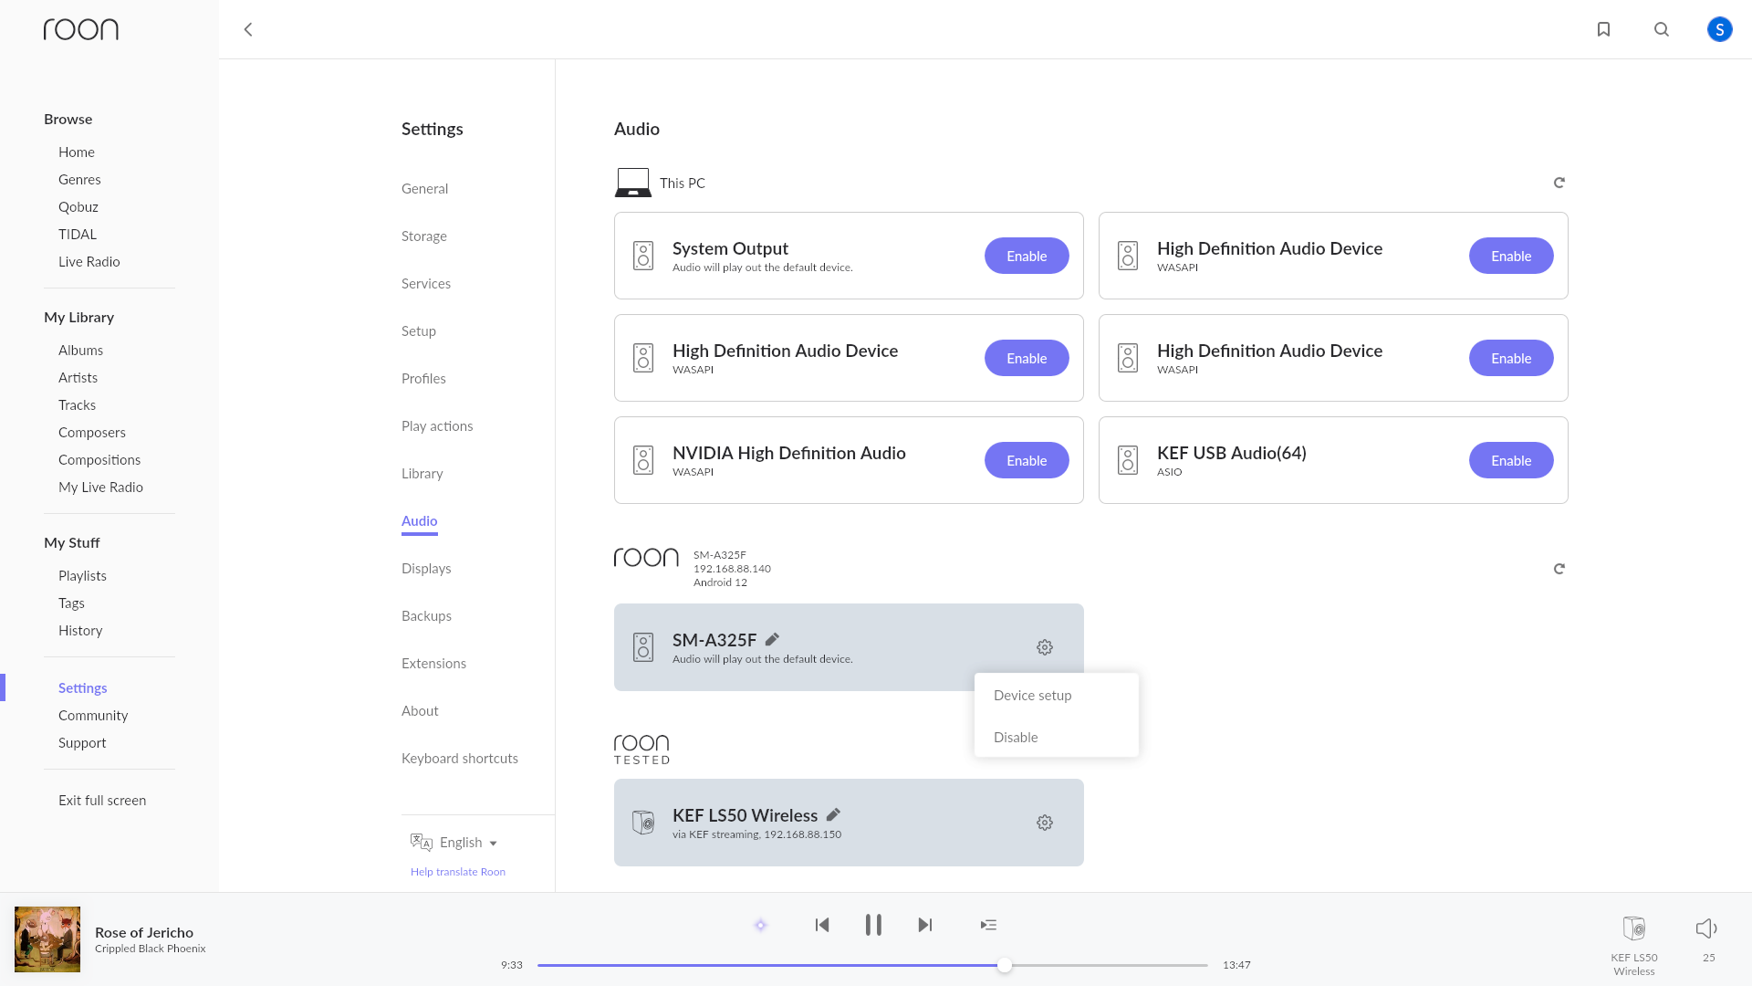
Task: Open Genres in the sidebar
Action: pos(79,179)
